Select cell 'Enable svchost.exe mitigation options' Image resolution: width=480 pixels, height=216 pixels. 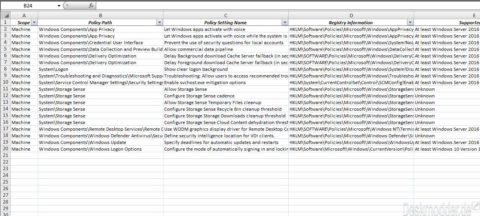click(226, 83)
